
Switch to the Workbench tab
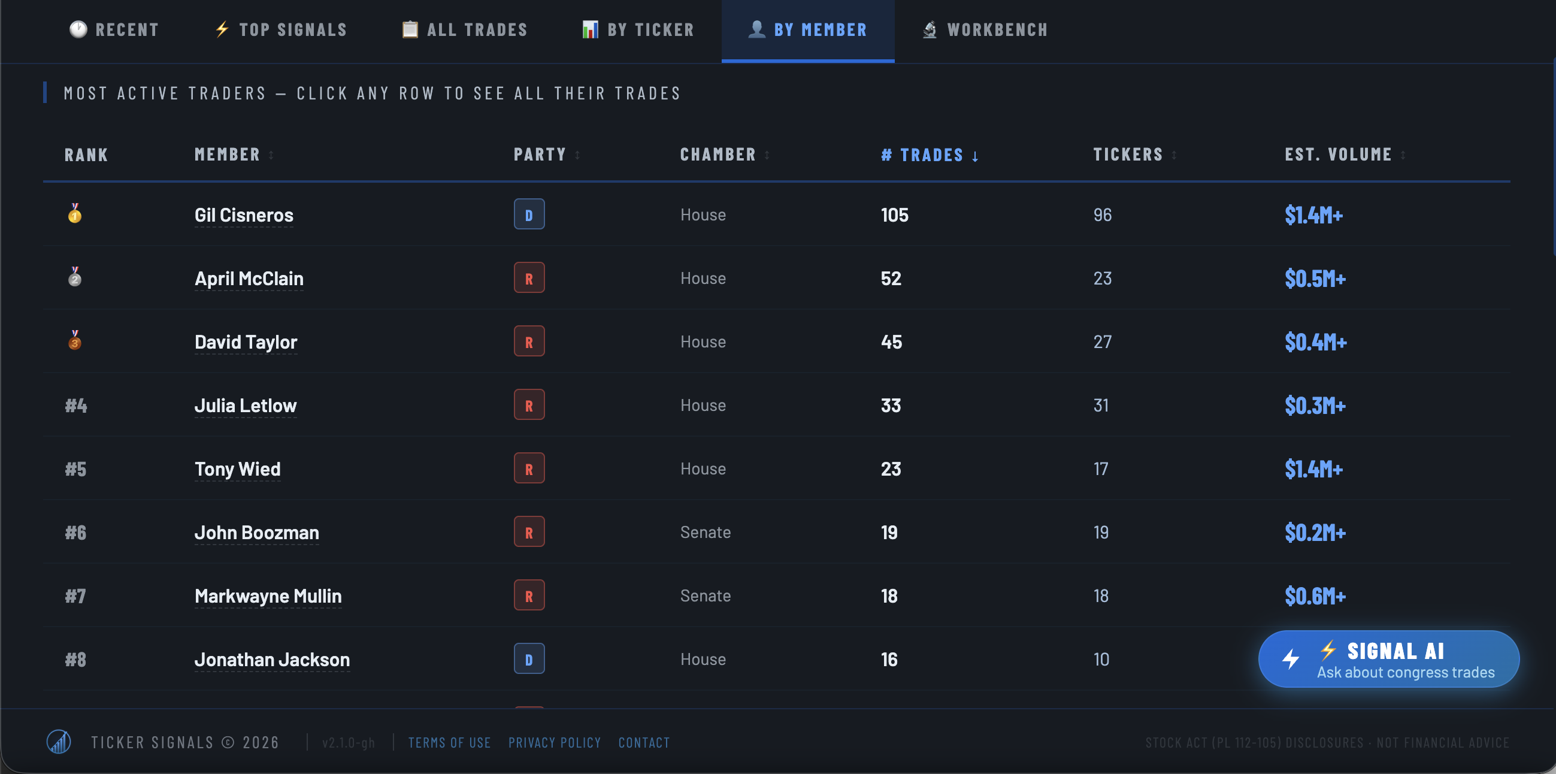click(983, 29)
